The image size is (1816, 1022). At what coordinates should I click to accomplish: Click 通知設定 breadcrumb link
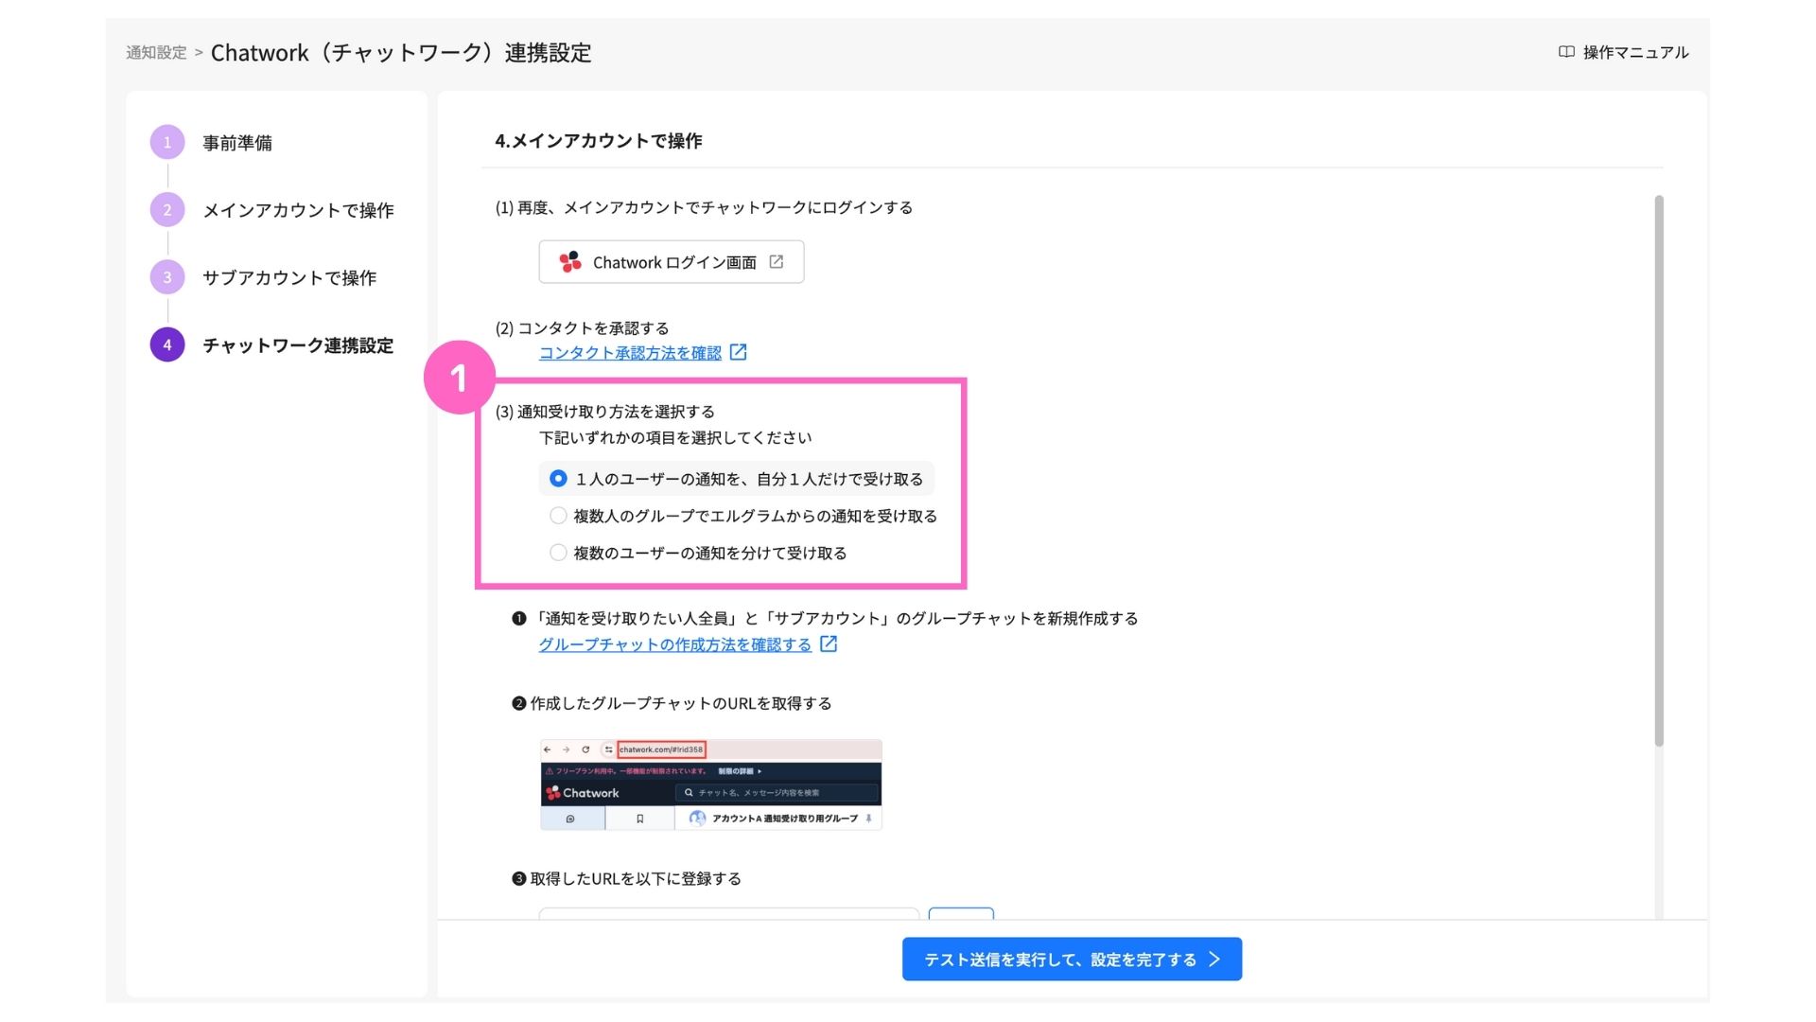pos(156,53)
